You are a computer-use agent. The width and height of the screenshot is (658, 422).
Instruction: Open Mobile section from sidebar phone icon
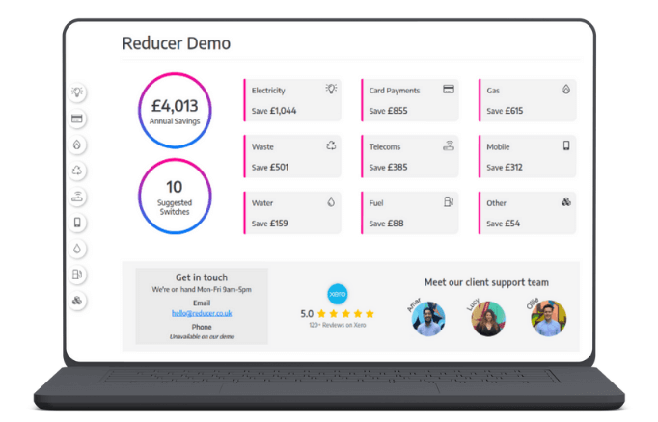pos(77,223)
